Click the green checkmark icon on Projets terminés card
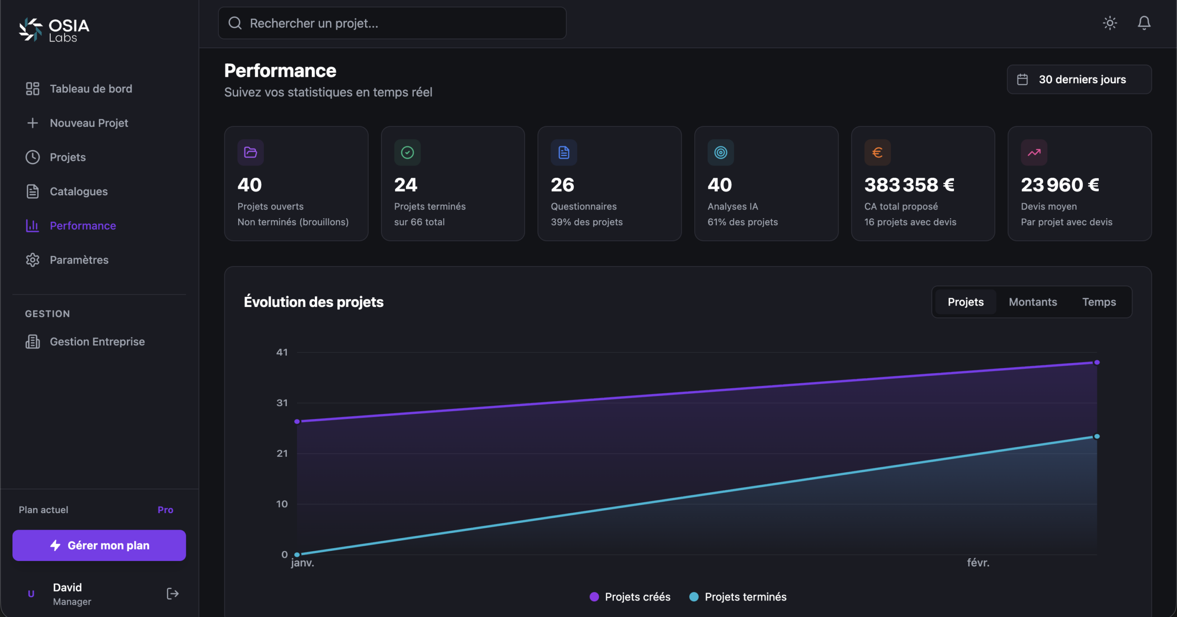This screenshot has width=1177, height=617. pyautogui.click(x=407, y=153)
